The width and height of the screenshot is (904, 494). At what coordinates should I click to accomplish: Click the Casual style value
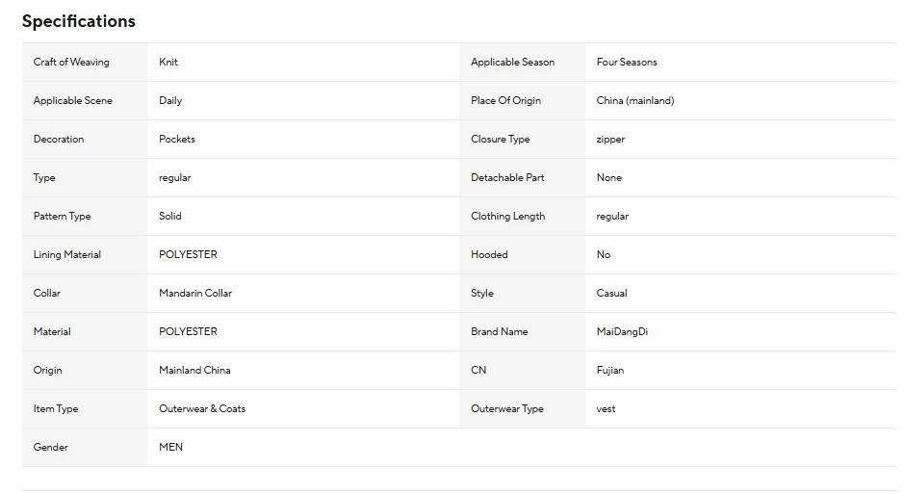611,293
